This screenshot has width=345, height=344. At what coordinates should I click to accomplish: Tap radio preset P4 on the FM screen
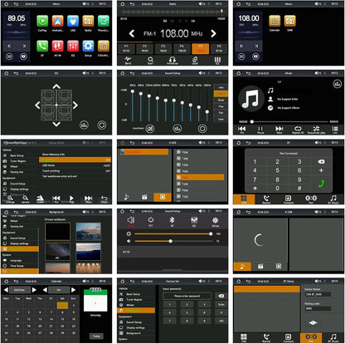(182, 48)
